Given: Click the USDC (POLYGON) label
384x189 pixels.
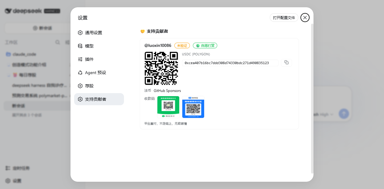Looking at the screenshot, I should tap(196, 54).
